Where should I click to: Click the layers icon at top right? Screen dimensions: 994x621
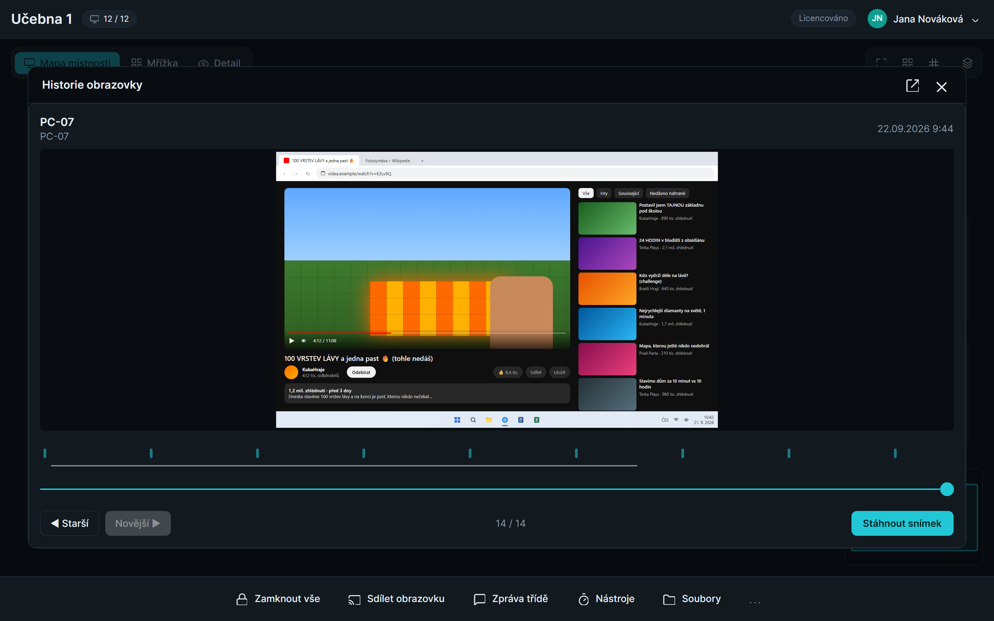point(967,63)
